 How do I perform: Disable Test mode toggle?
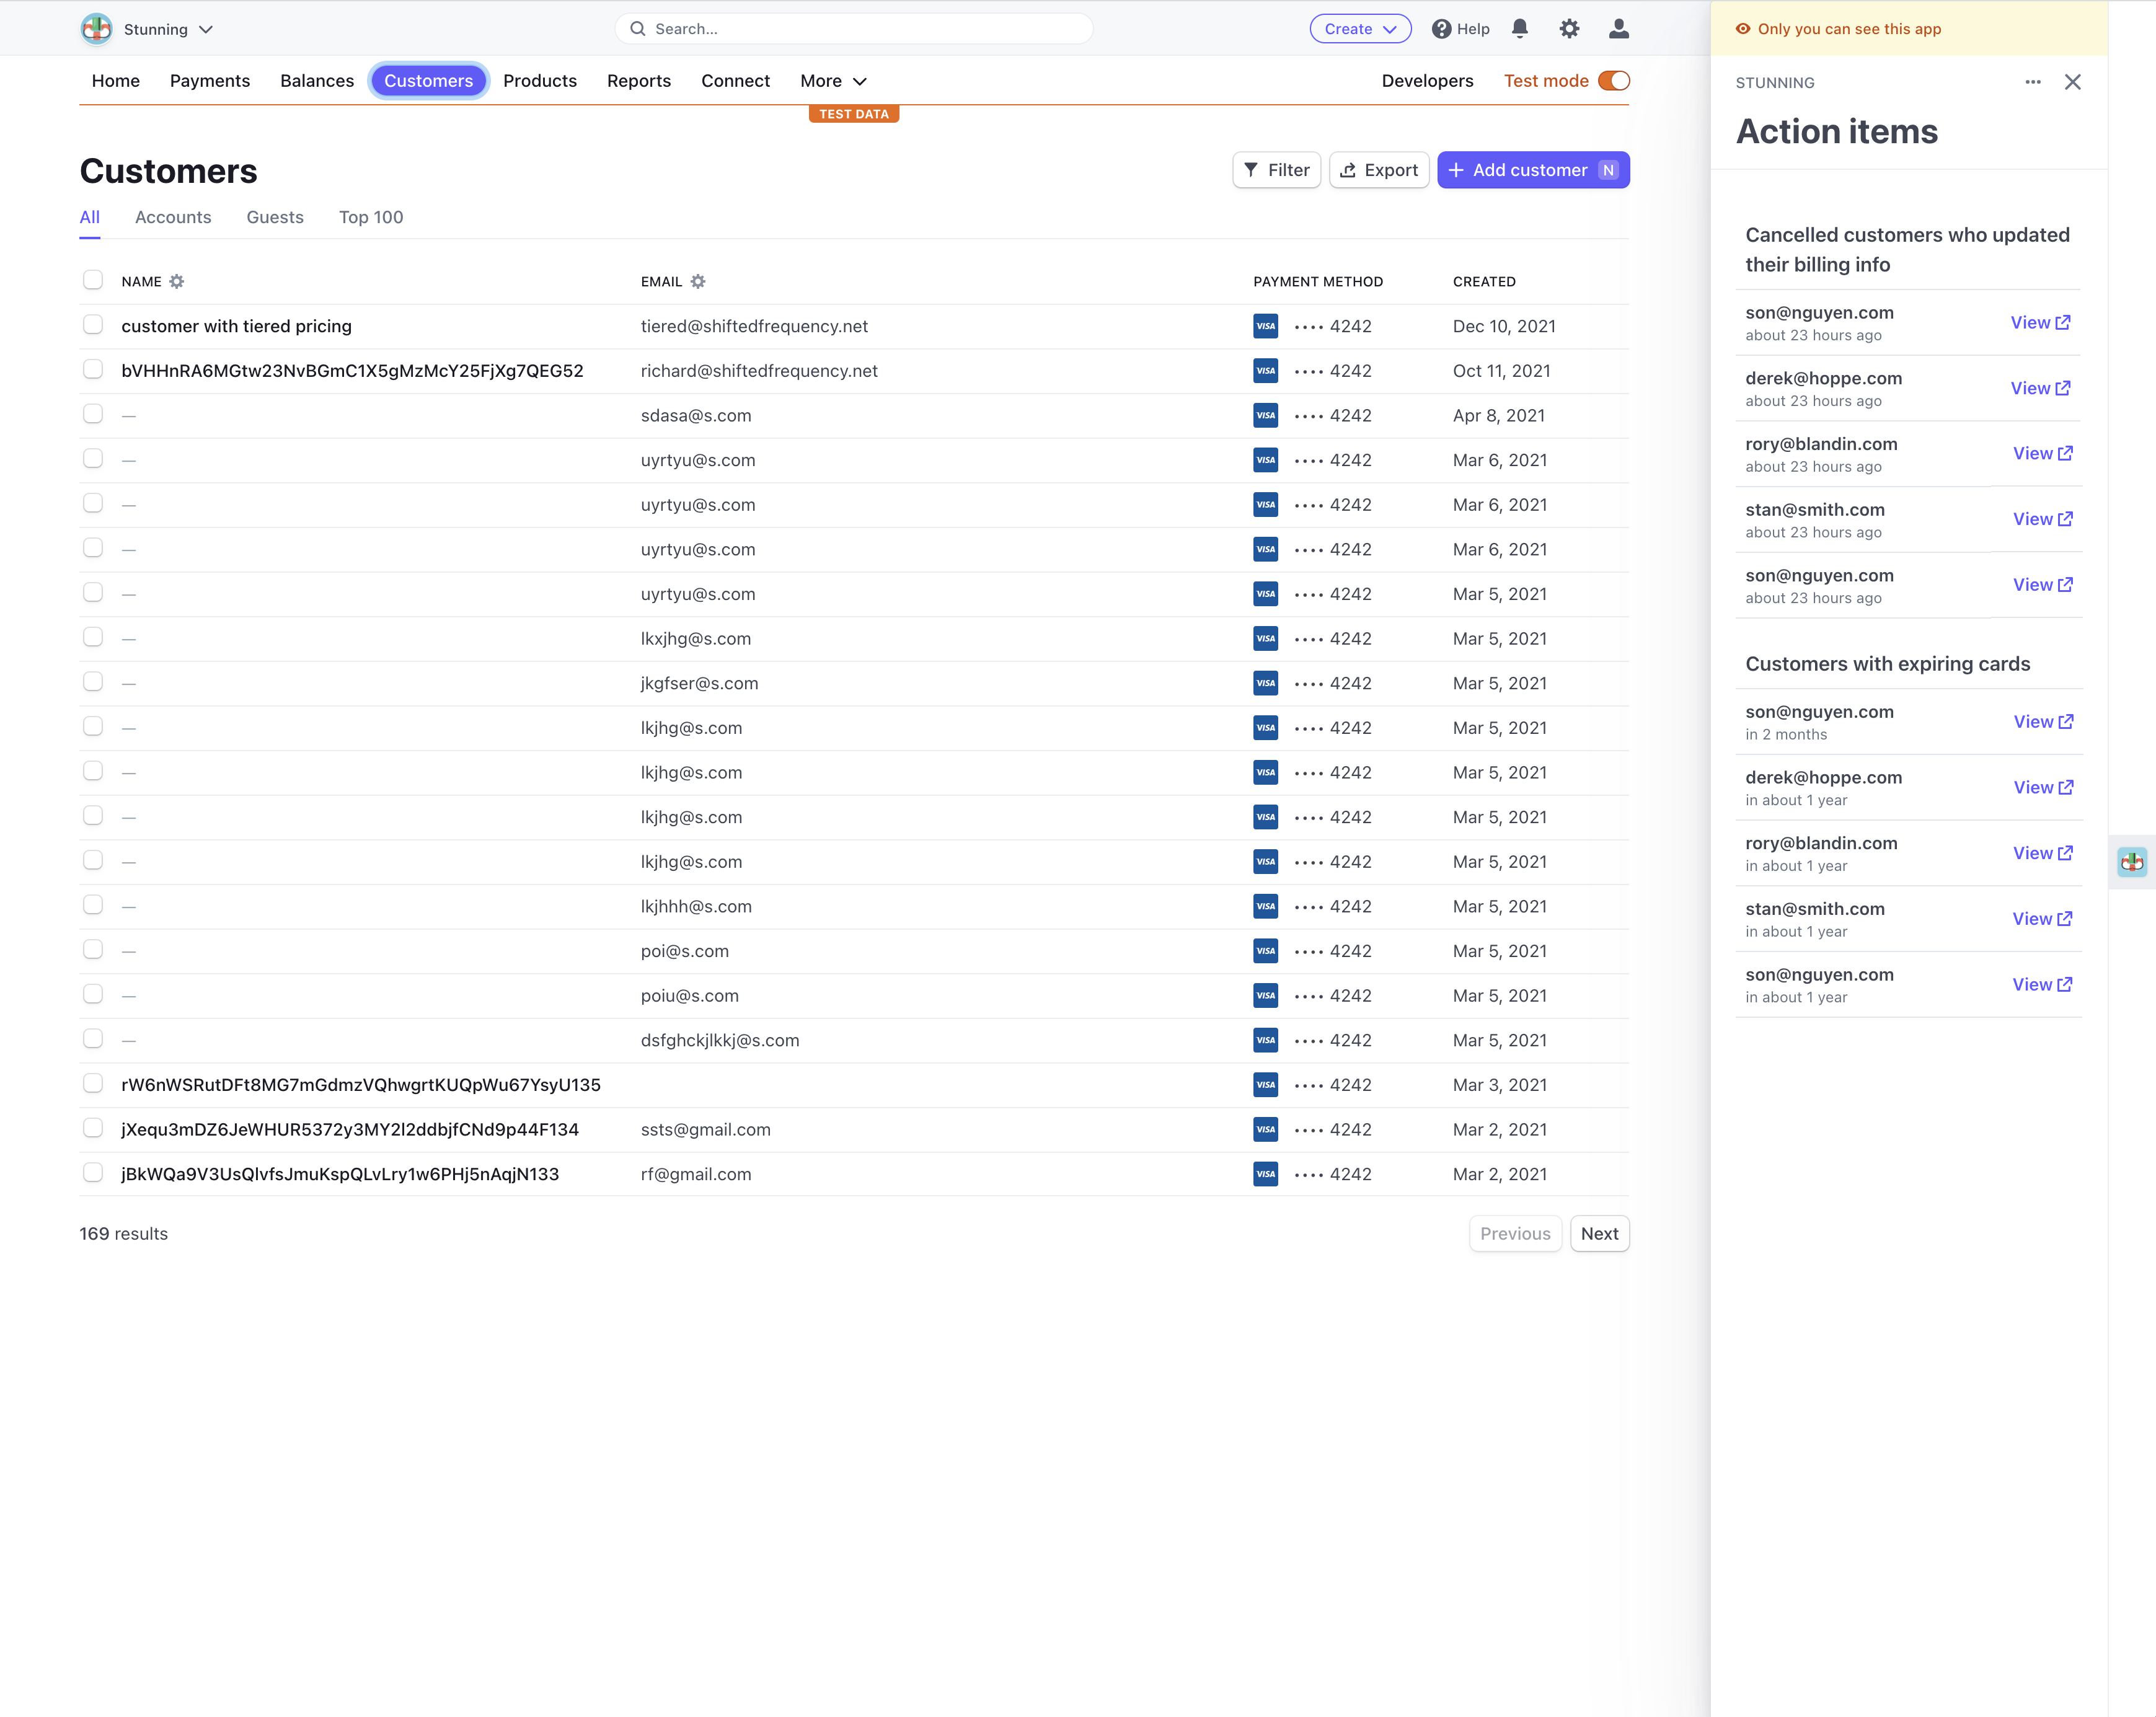point(1614,80)
